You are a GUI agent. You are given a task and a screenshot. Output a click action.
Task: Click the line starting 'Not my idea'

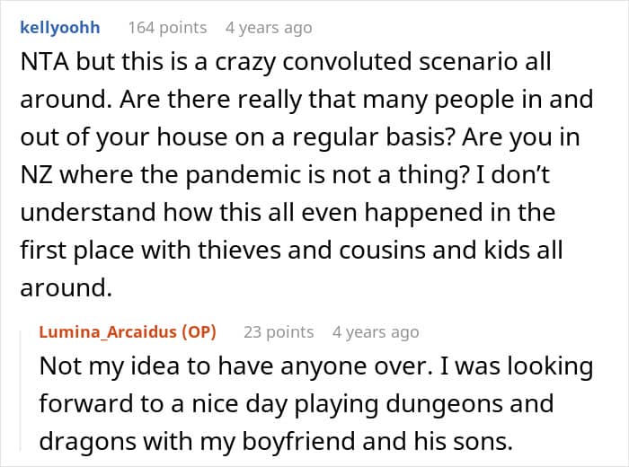[316, 366]
